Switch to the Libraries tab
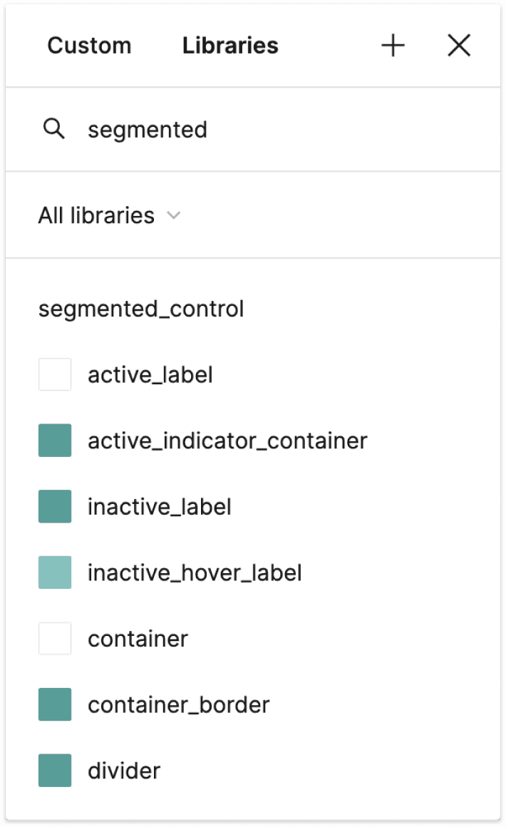The image size is (506, 827). pyautogui.click(x=230, y=46)
